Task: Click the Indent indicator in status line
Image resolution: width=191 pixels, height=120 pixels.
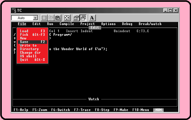Action: (87, 31)
